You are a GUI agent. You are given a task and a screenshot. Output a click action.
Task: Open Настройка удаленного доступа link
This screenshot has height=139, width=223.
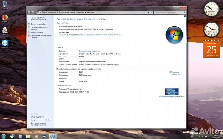pos(39,28)
